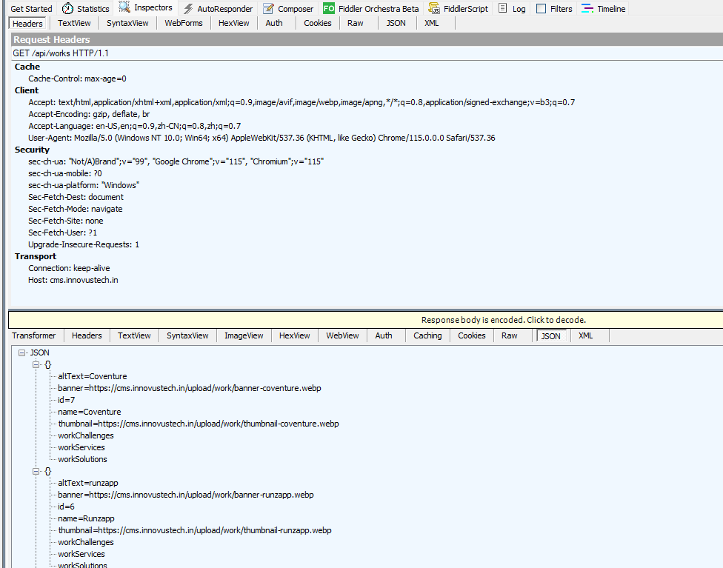Viewport: 723px width, 568px height.
Task: Select Cache-Control: max-age=0 header
Action: tap(78, 78)
